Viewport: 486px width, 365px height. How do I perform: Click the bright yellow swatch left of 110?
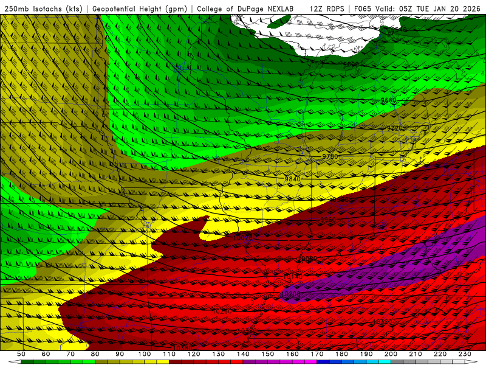[163, 362]
